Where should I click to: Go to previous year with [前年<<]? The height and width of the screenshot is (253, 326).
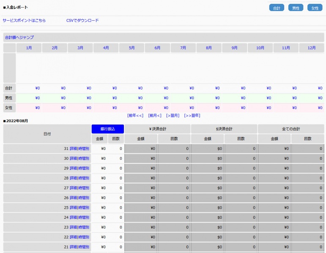[135, 115]
